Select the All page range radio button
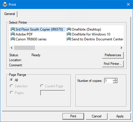This screenshot has height=122, width=133. [12, 80]
